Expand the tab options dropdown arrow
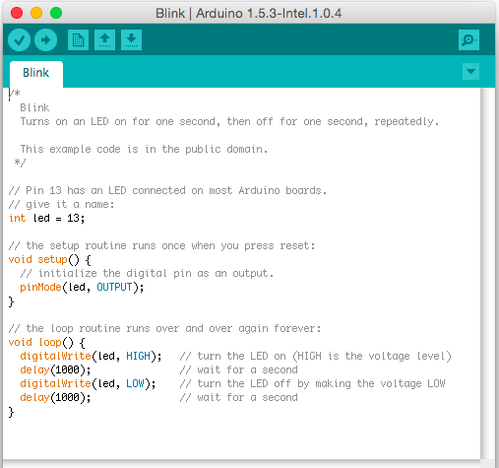Image resolution: width=499 pixels, height=468 pixels. (470, 72)
